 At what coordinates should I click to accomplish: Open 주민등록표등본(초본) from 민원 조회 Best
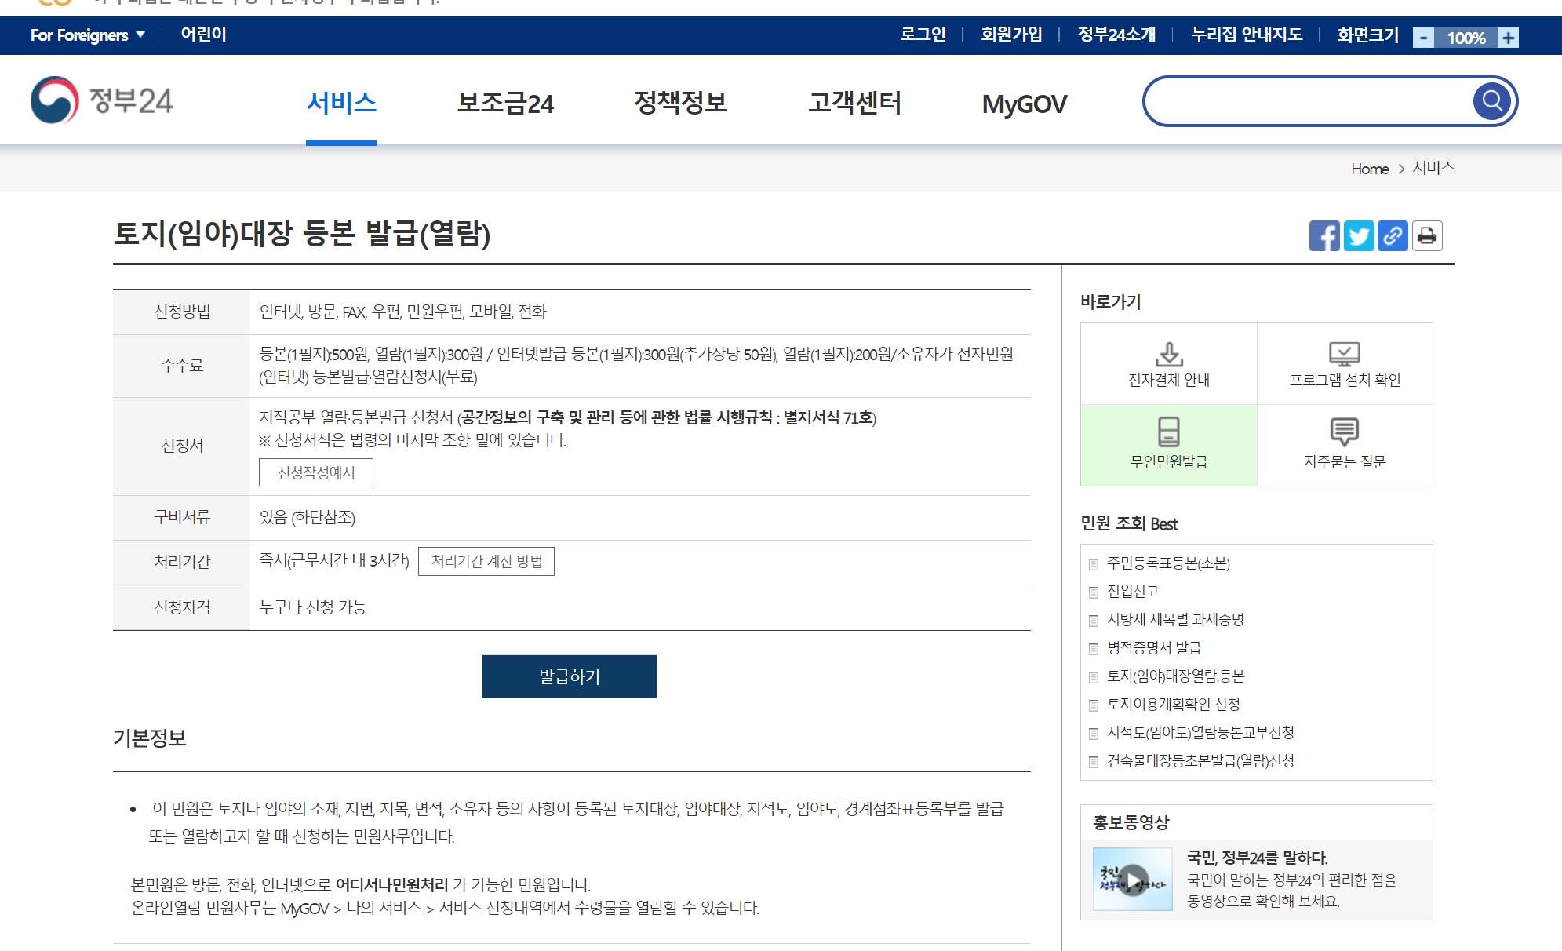tap(1170, 563)
